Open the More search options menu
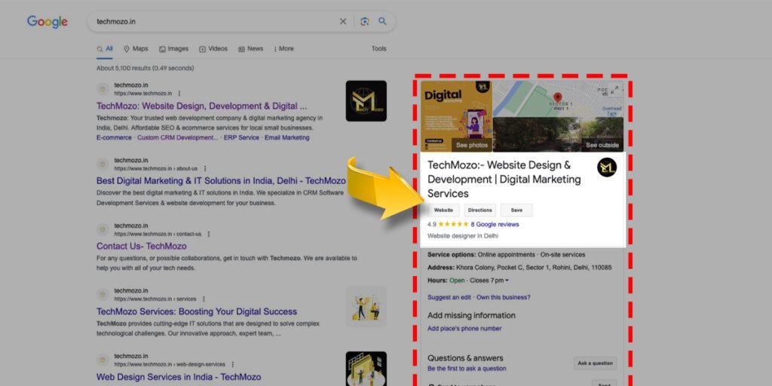 tap(283, 49)
